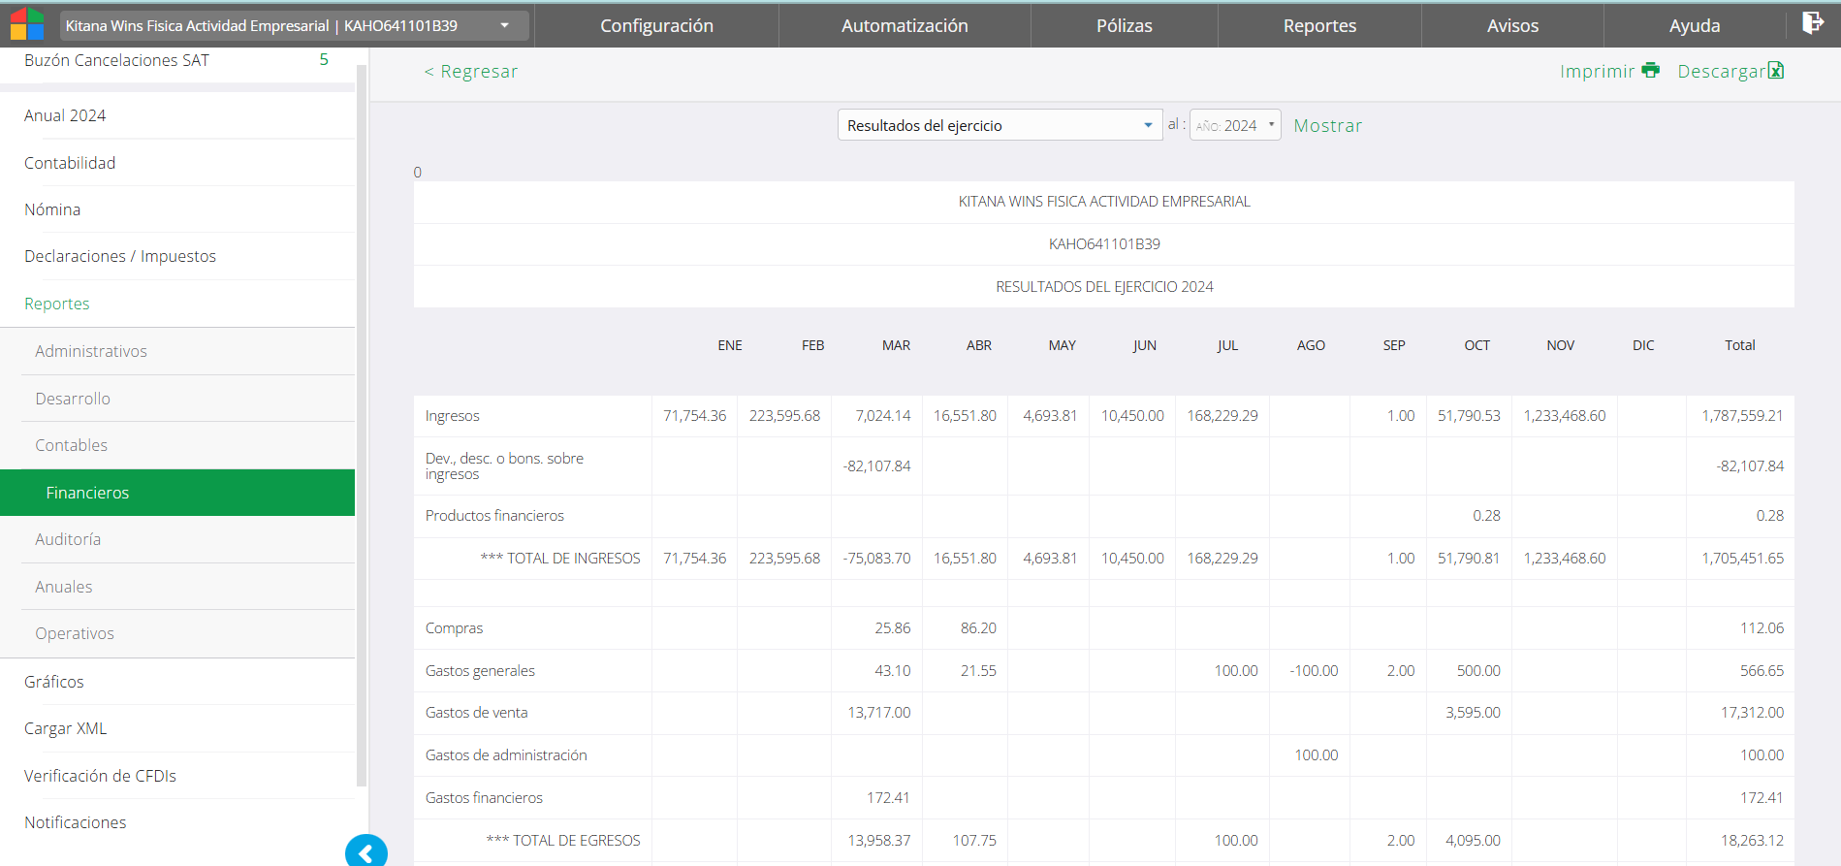Open the Automatización menu
This screenshot has width=1841, height=866.
click(904, 26)
